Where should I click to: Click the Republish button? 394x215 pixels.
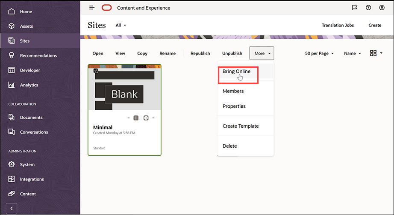(x=200, y=53)
